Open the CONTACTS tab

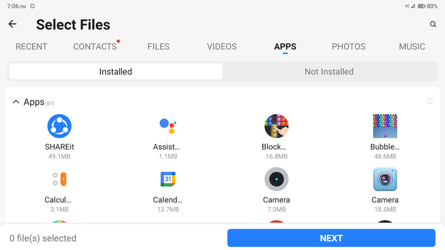click(95, 47)
